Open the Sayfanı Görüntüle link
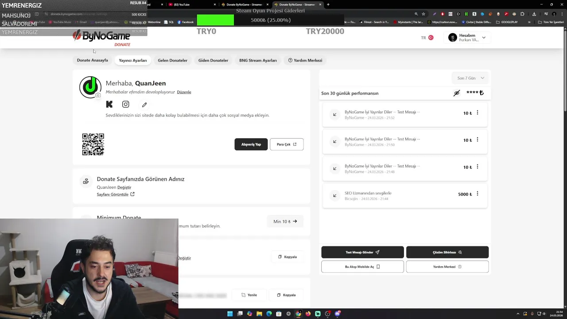 [x=116, y=195]
